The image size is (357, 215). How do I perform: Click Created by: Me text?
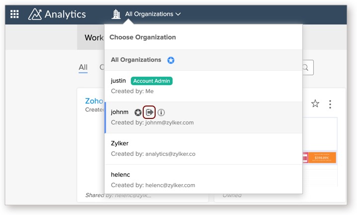coord(132,91)
